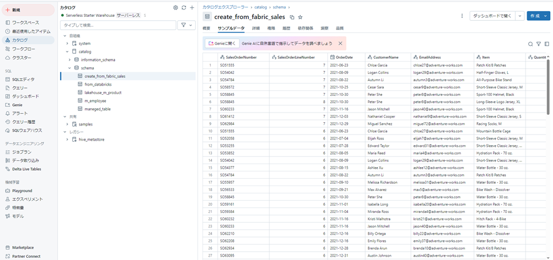Toggle the column panel icon

pos(547,44)
